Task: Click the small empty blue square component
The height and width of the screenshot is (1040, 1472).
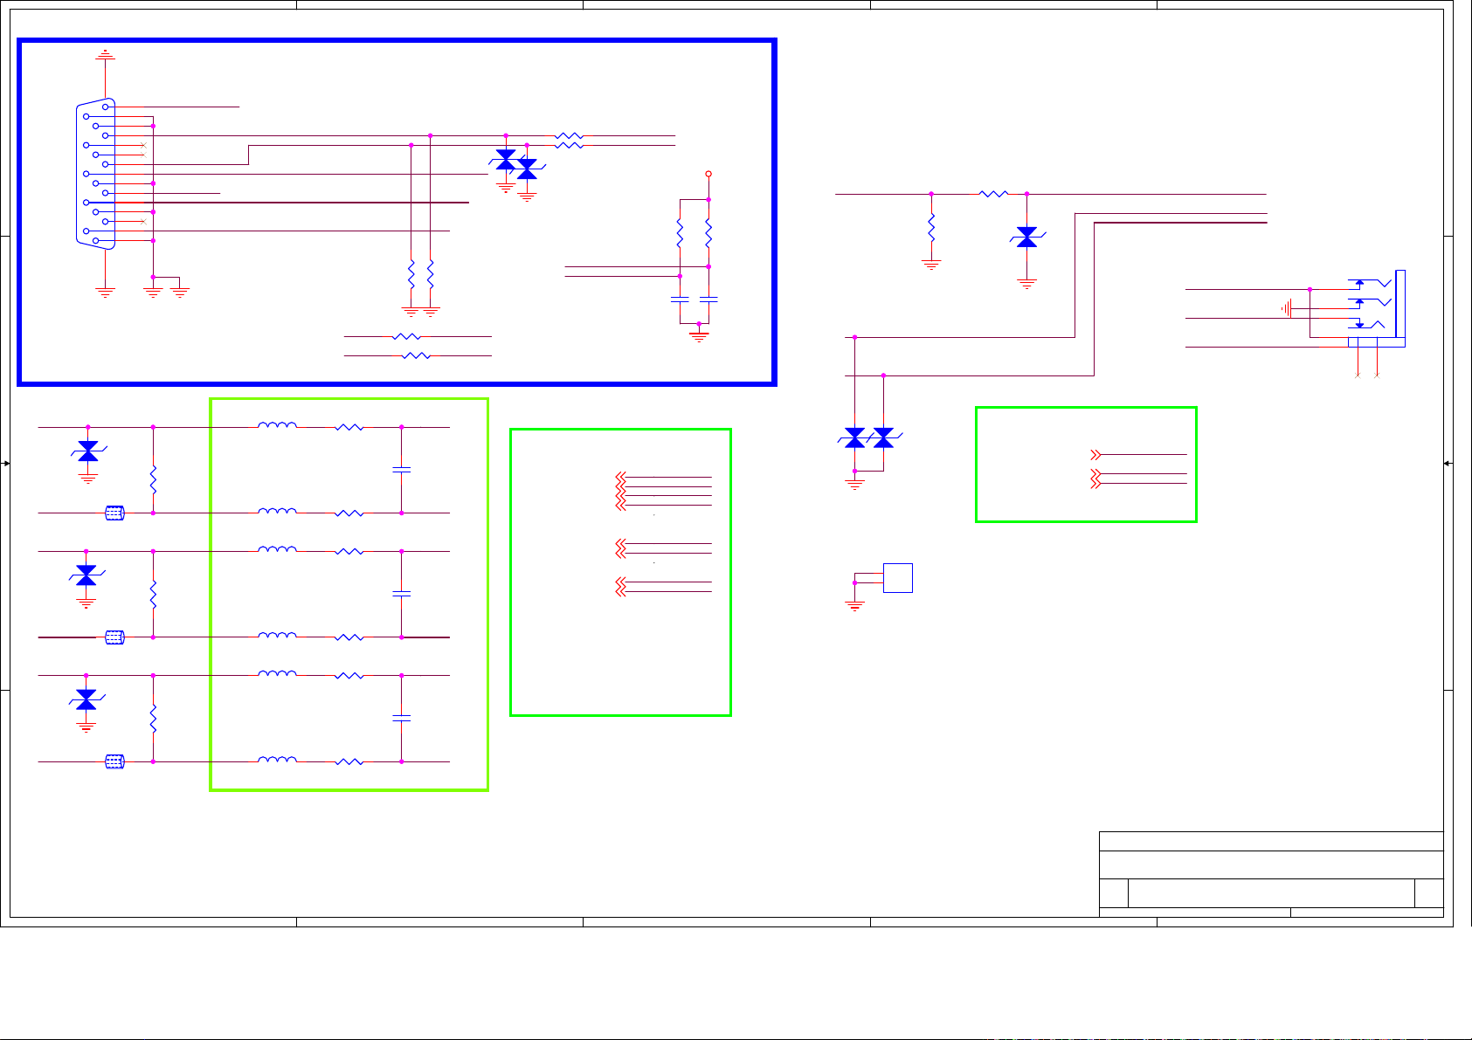Action: pos(898,578)
